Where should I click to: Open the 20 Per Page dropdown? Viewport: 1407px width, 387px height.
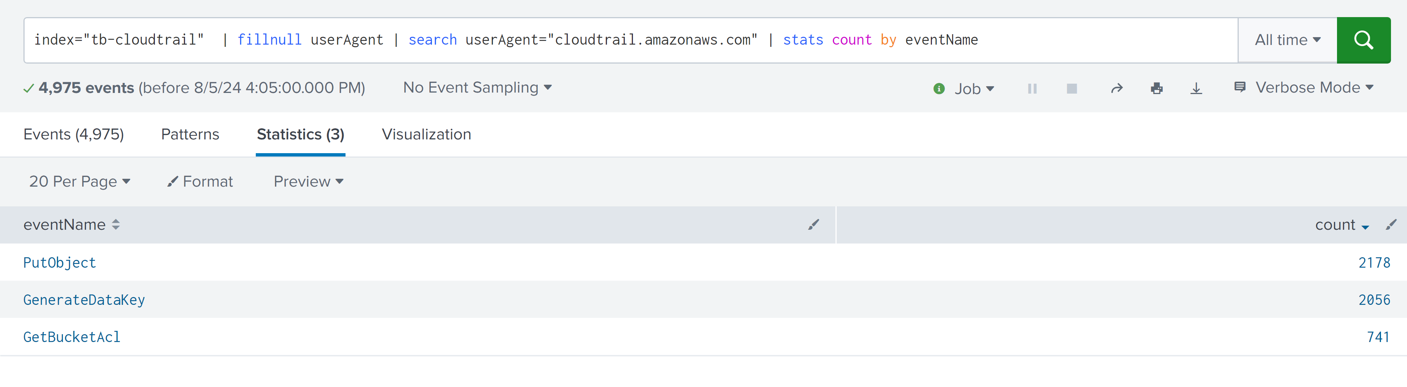(x=79, y=181)
